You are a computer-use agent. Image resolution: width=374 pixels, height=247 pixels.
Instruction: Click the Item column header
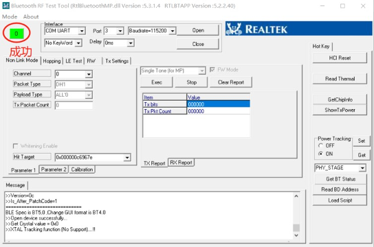coord(164,97)
